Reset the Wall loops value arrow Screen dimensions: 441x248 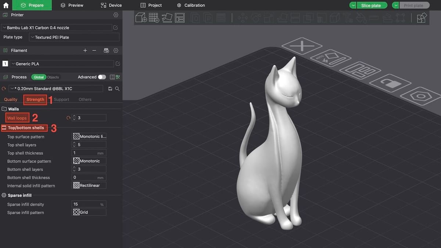tap(68, 118)
